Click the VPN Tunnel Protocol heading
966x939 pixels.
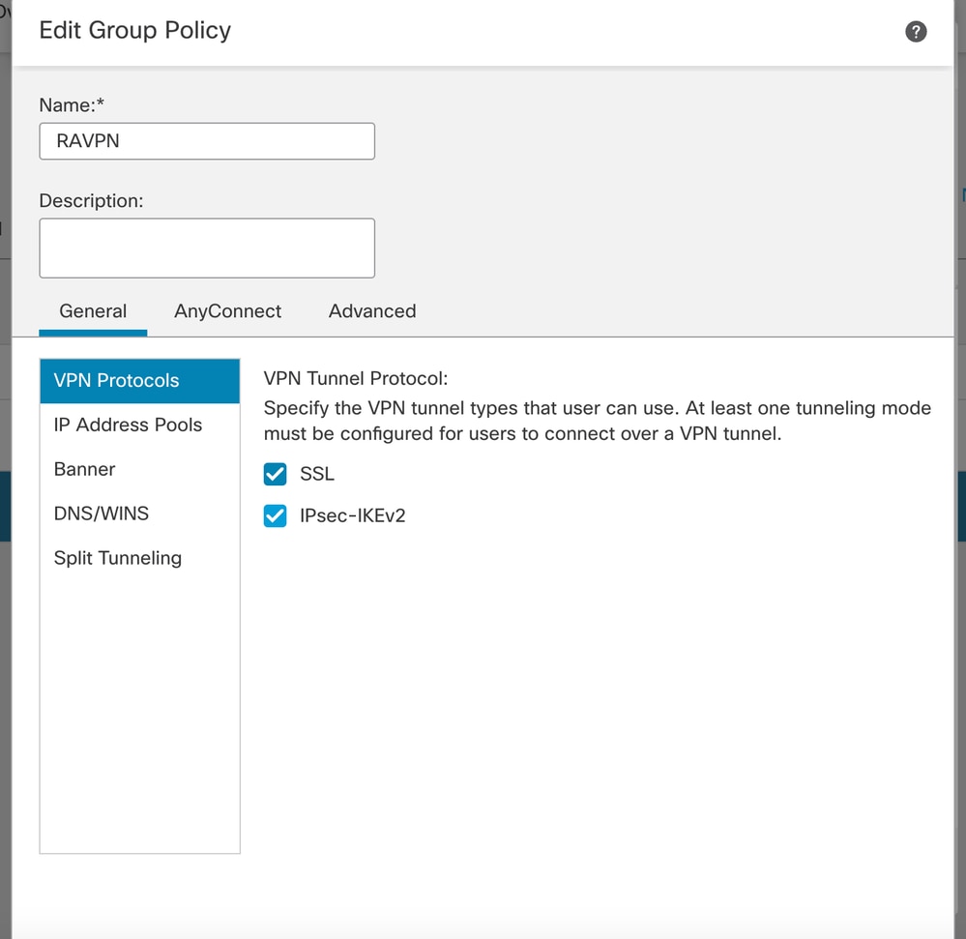click(x=356, y=378)
